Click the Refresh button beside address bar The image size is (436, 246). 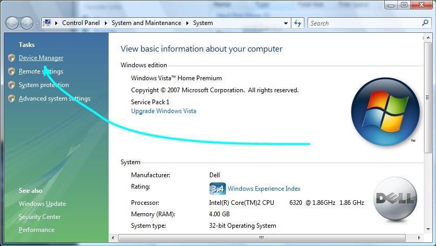[298, 23]
